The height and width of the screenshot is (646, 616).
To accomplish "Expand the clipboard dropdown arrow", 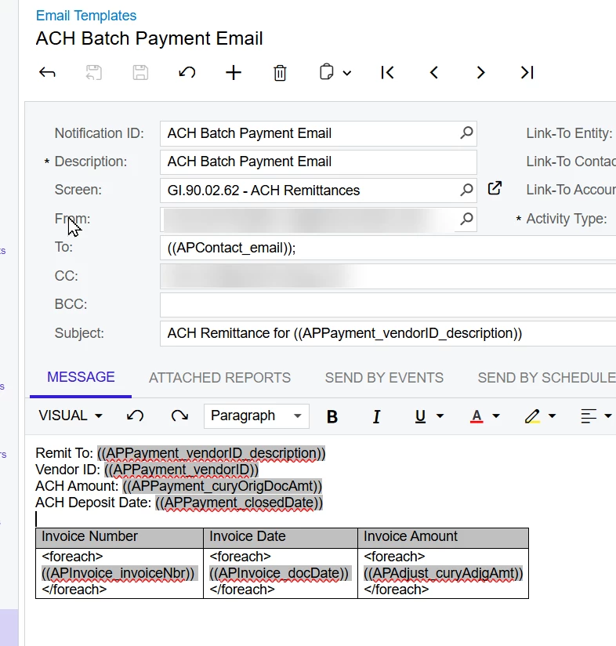I will pos(347,74).
